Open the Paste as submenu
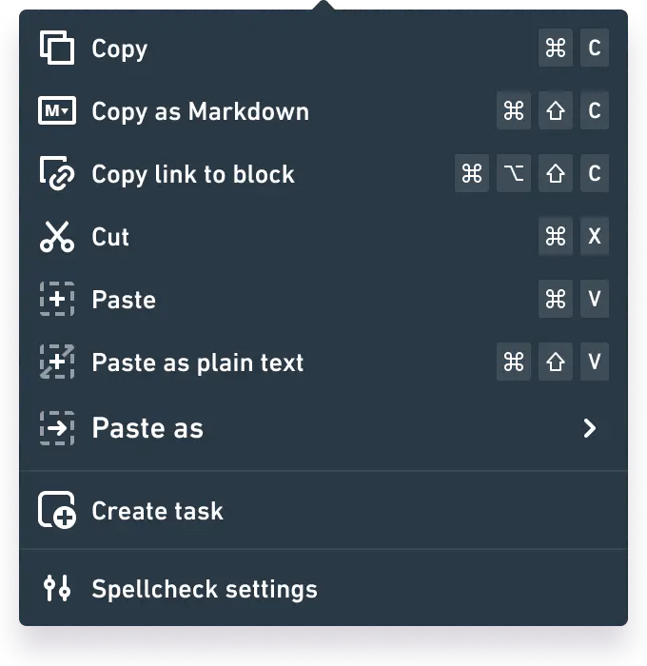Screen dimensions: 647x666 pos(147,428)
